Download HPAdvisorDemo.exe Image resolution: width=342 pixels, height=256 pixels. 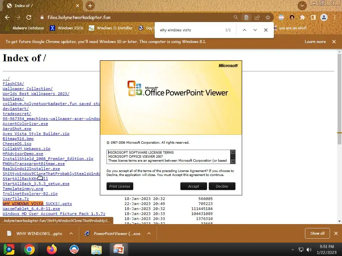click(x=23, y=154)
